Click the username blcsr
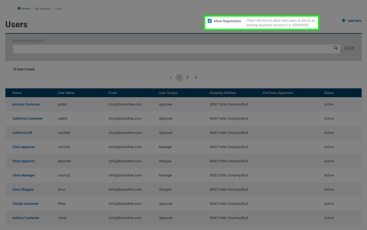The height and width of the screenshot is (230, 367). point(62,190)
